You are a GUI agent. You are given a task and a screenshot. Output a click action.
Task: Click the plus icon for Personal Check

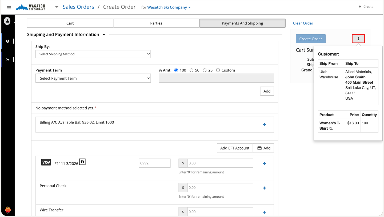point(265,188)
